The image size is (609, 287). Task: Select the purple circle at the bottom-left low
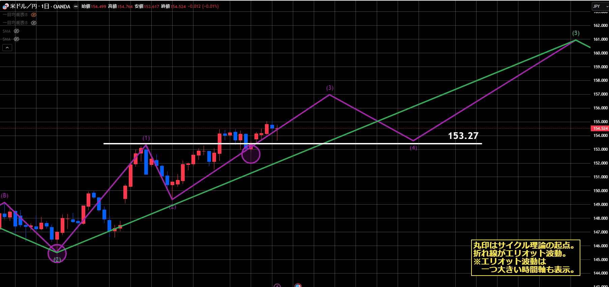click(57, 253)
